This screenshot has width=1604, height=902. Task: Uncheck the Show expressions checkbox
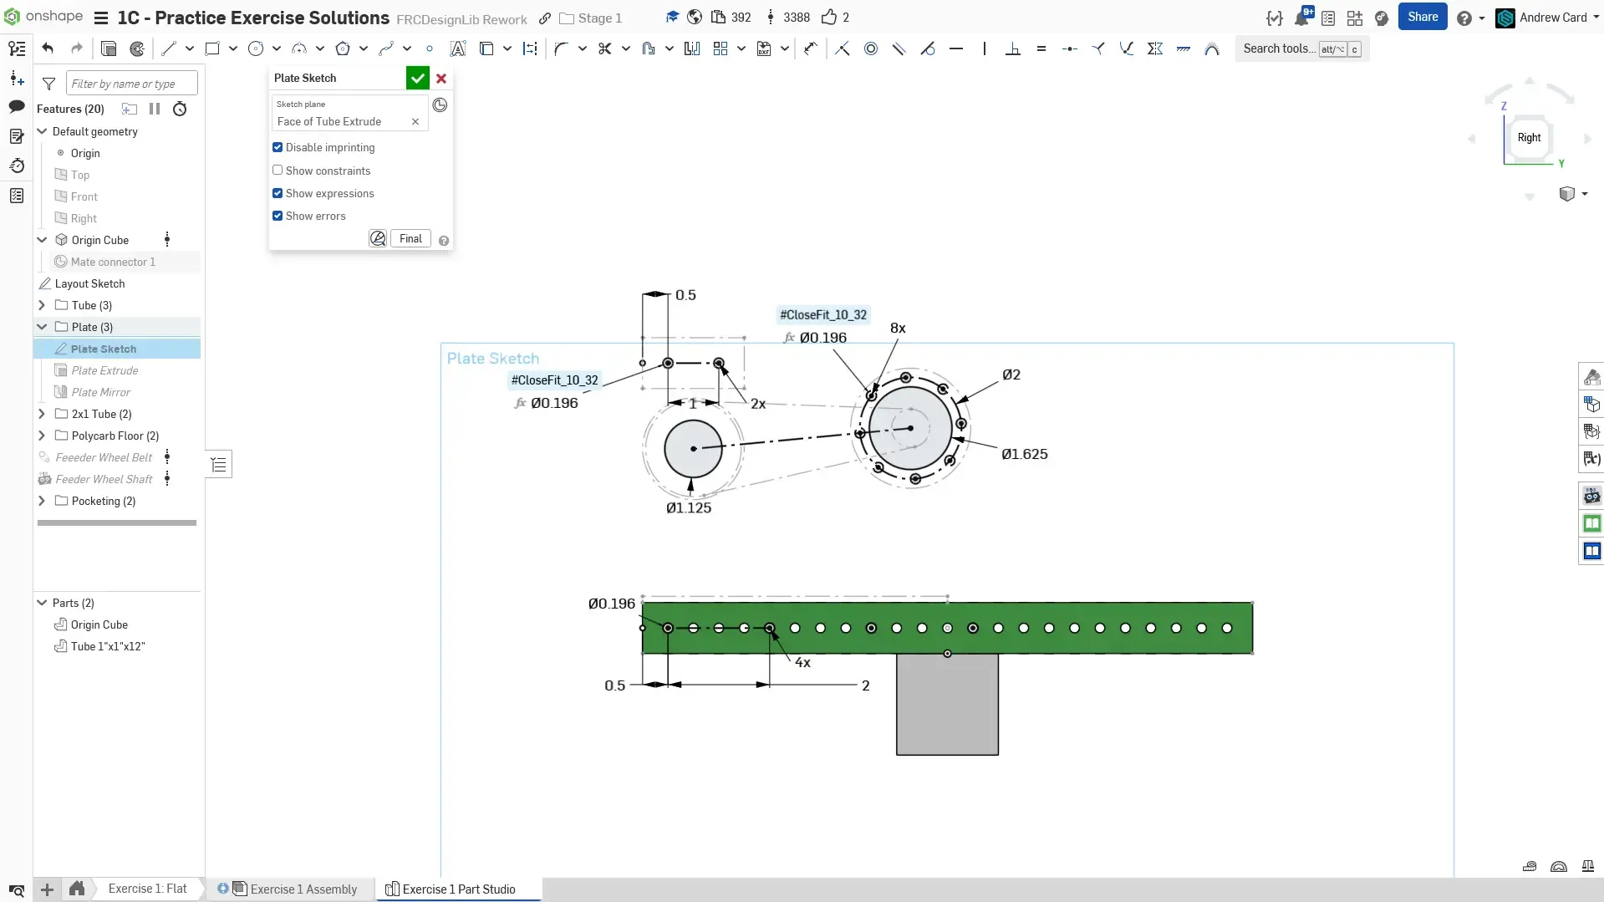[x=278, y=193]
